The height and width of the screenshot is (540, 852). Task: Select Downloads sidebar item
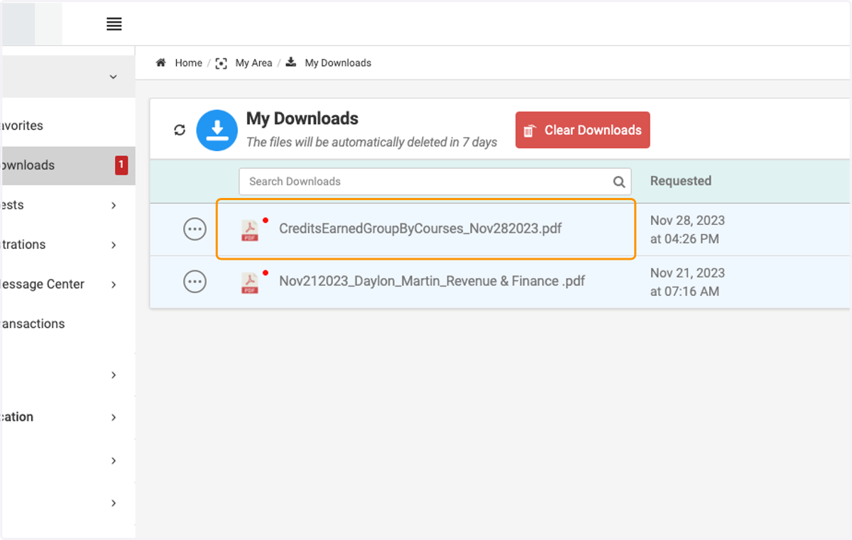(x=67, y=165)
